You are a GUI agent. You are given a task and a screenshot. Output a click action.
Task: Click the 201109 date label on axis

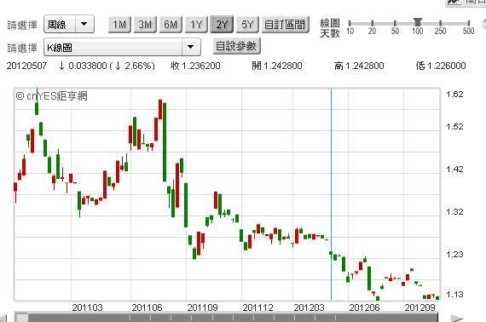202,308
